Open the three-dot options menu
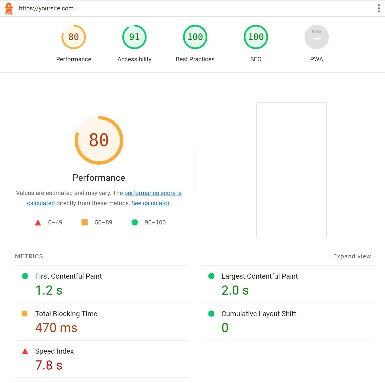The height and width of the screenshot is (383, 385). click(379, 8)
